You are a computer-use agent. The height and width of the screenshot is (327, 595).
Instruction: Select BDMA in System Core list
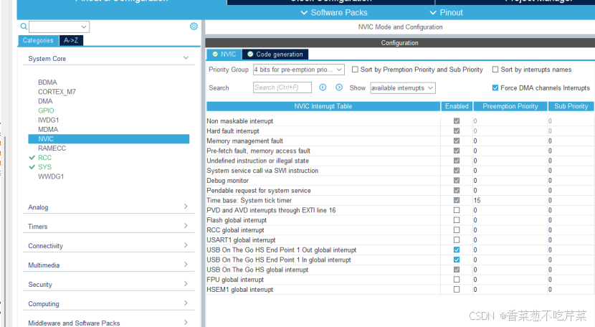[x=47, y=82]
